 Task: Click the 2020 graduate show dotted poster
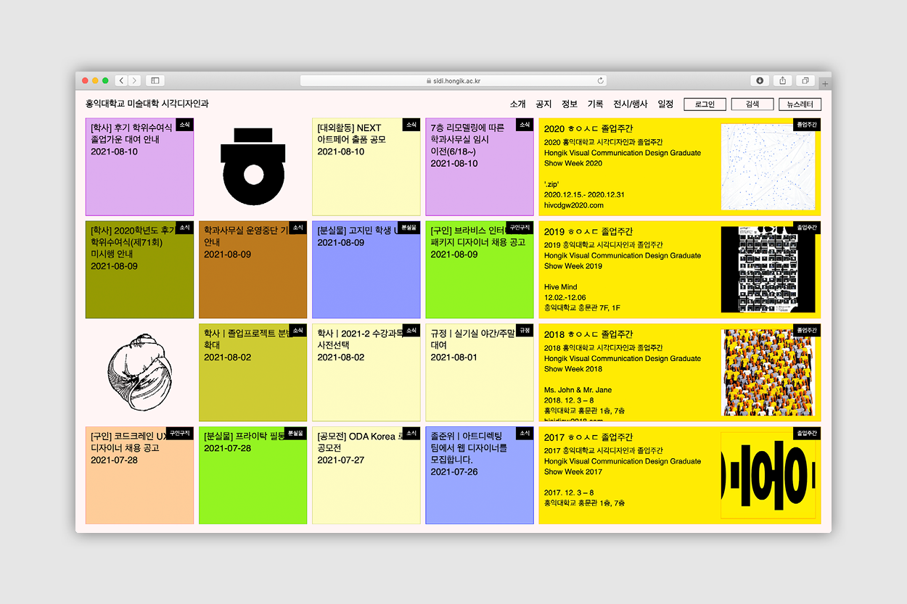(768, 167)
